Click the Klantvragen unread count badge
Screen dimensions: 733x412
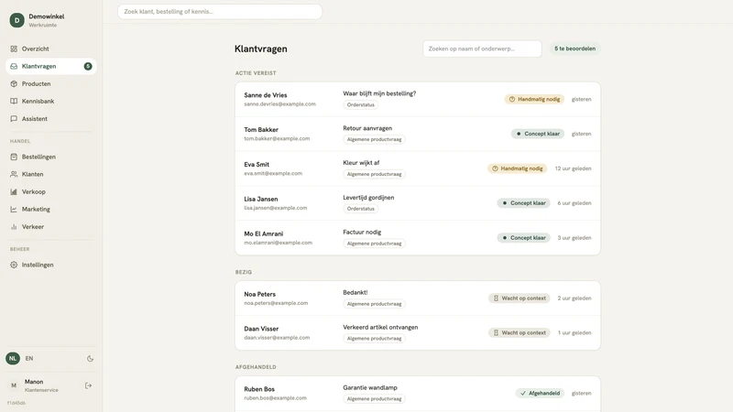88,66
